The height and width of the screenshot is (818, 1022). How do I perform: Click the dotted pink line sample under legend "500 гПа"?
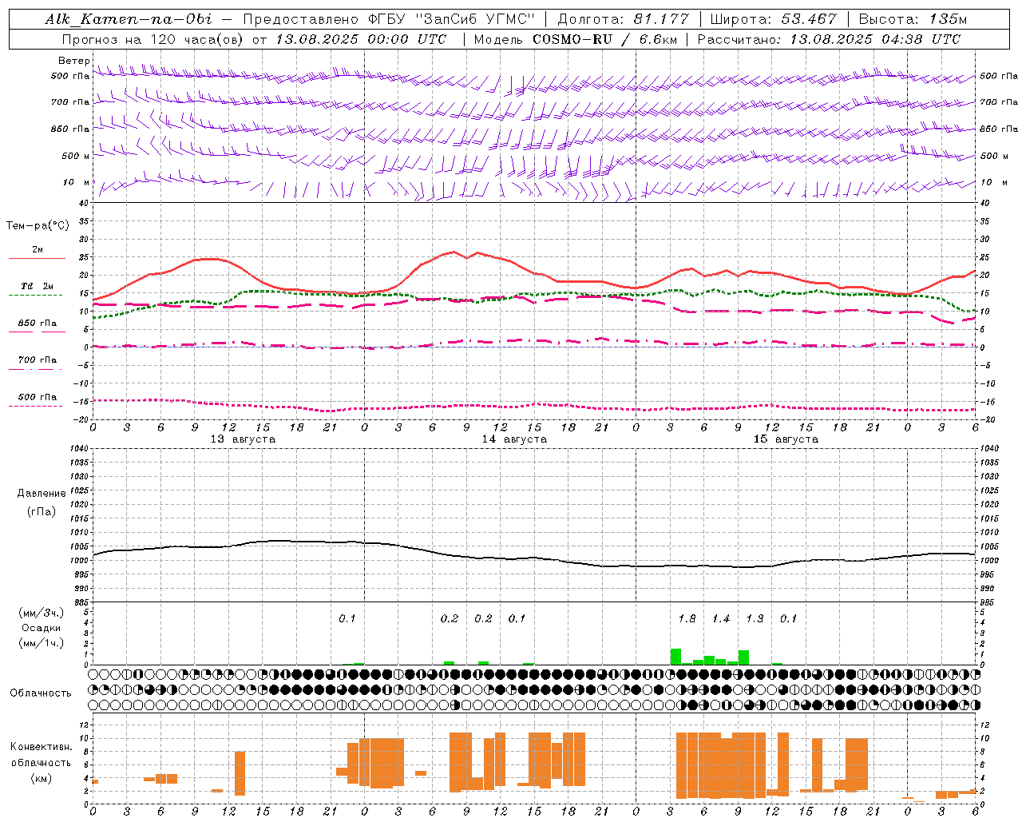pos(37,407)
